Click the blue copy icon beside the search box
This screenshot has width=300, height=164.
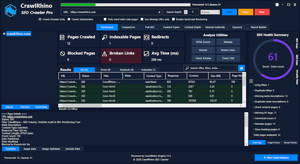(x=241, y=68)
